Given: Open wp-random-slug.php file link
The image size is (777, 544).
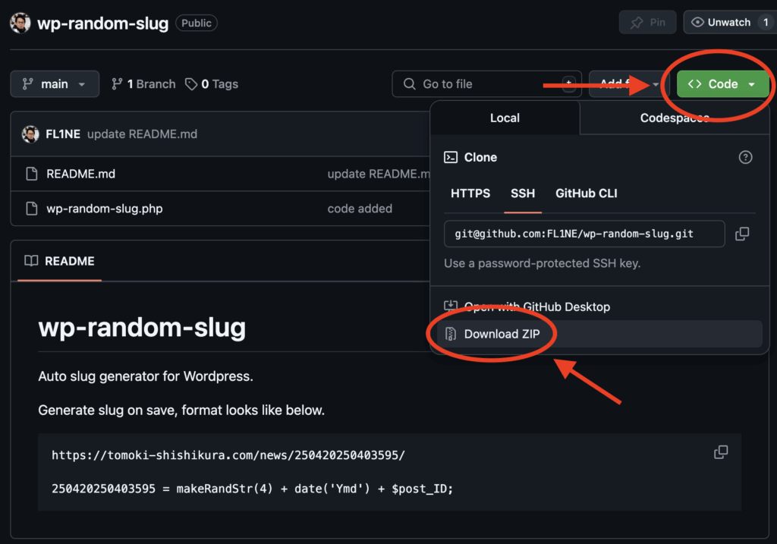Looking at the screenshot, I should [105, 209].
